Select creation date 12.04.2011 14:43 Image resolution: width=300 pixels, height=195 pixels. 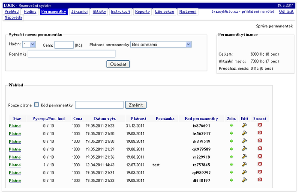[100, 165]
